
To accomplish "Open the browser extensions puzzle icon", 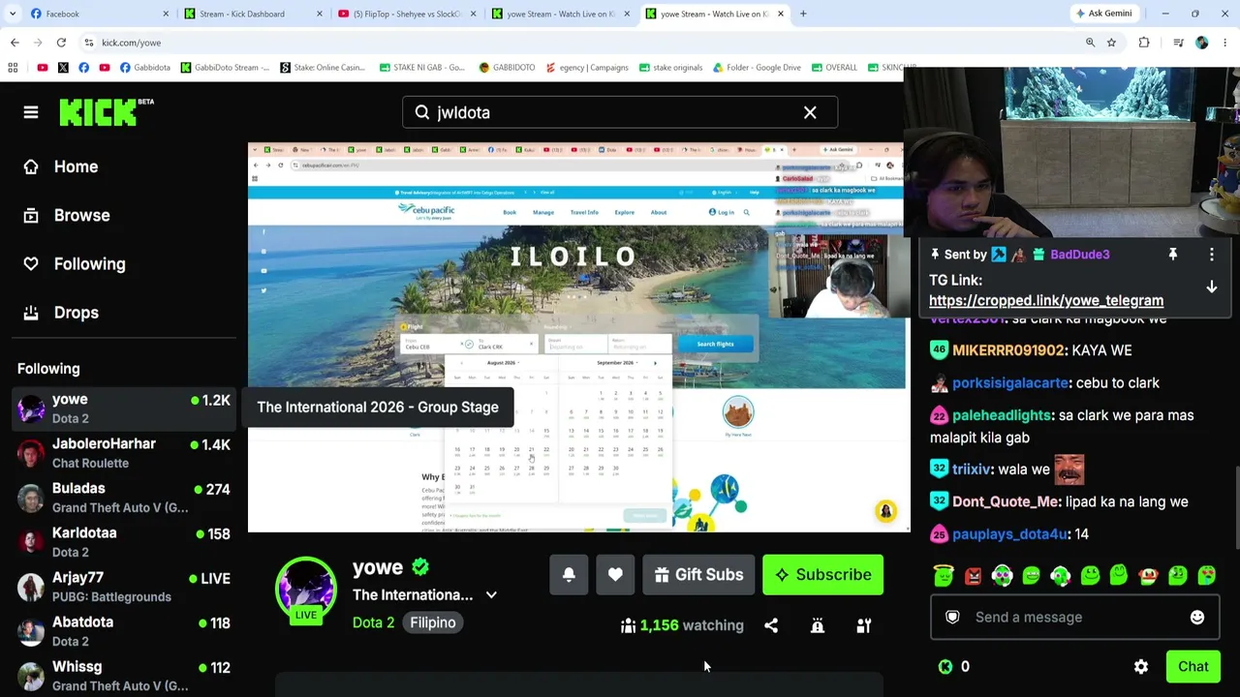I will [1144, 43].
